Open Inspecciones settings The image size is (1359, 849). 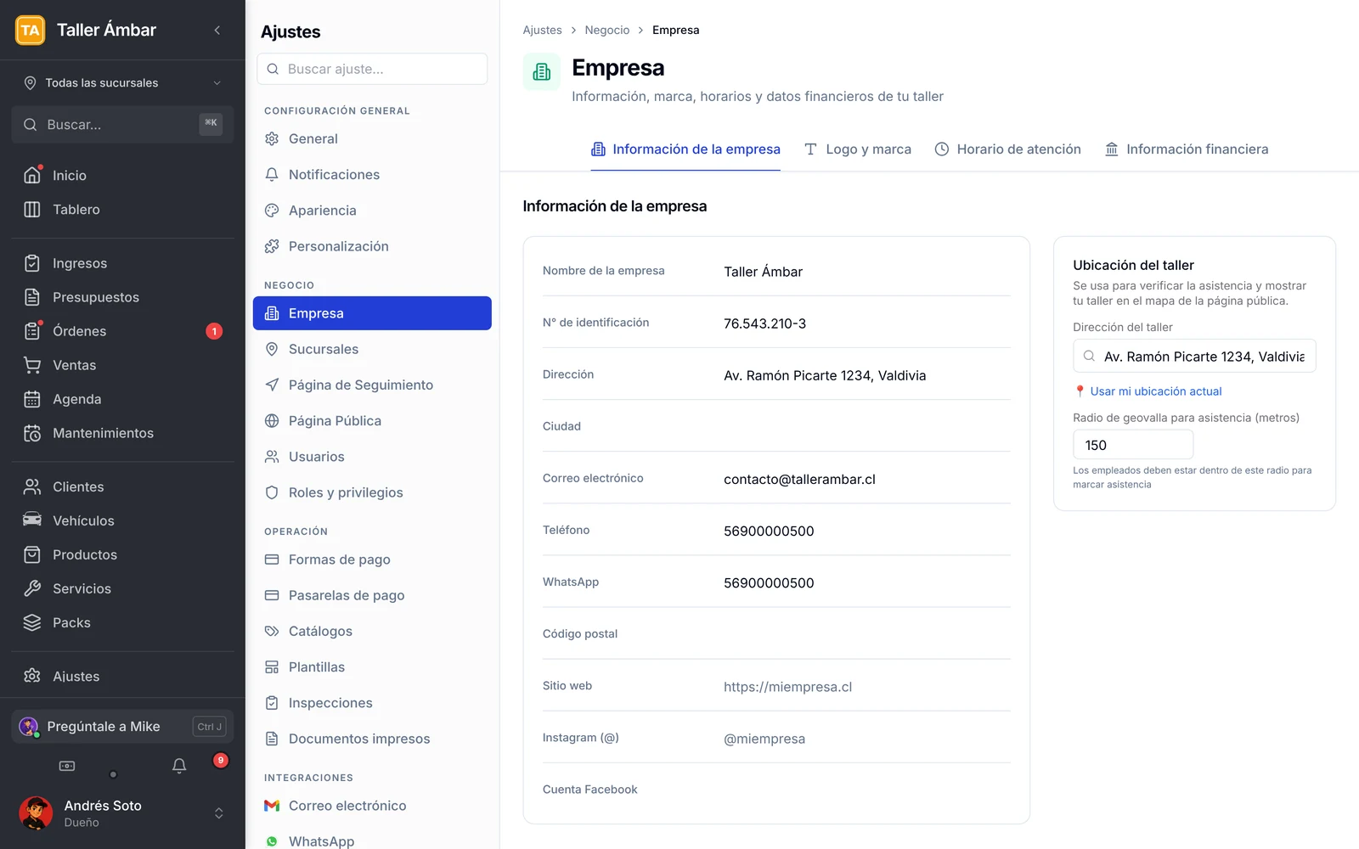click(372, 703)
